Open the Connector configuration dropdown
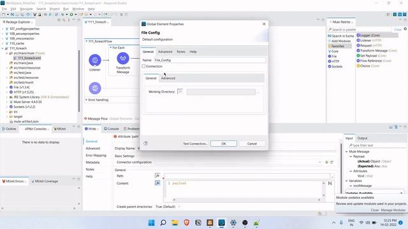The width and height of the screenshot is (408, 229). tap(320, 162)
